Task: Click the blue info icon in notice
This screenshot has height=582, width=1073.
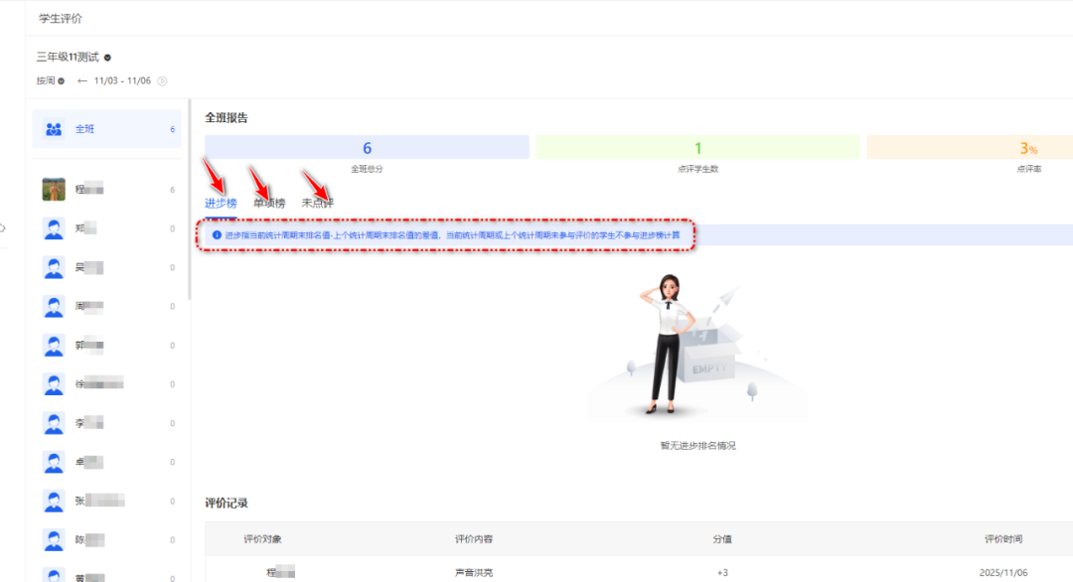Action: click(217, 235)
